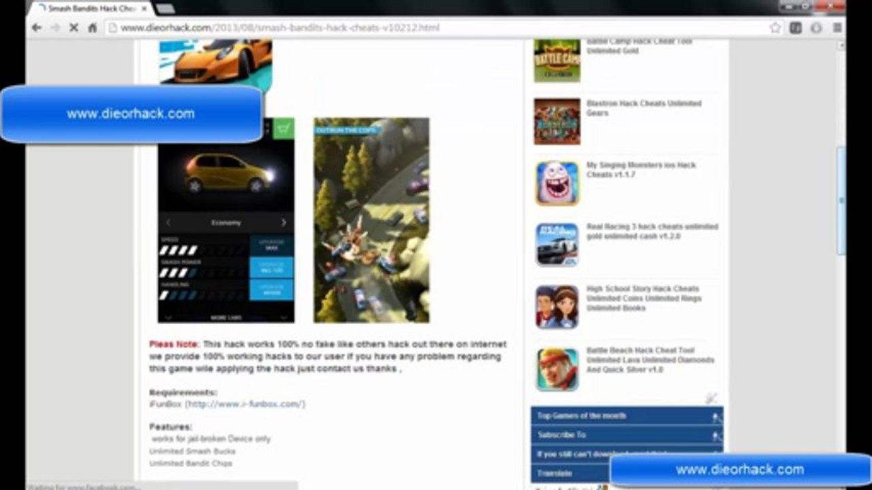Click the wrench edit icon above the blue widgets
The image size is (872, 490).
(710, 399)
